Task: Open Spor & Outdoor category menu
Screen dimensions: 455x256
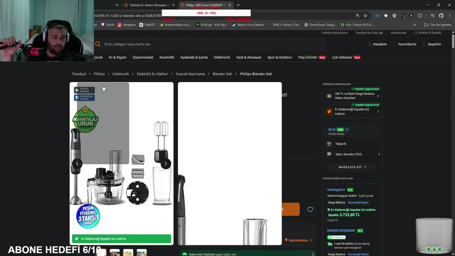Action: coord(280,57)
